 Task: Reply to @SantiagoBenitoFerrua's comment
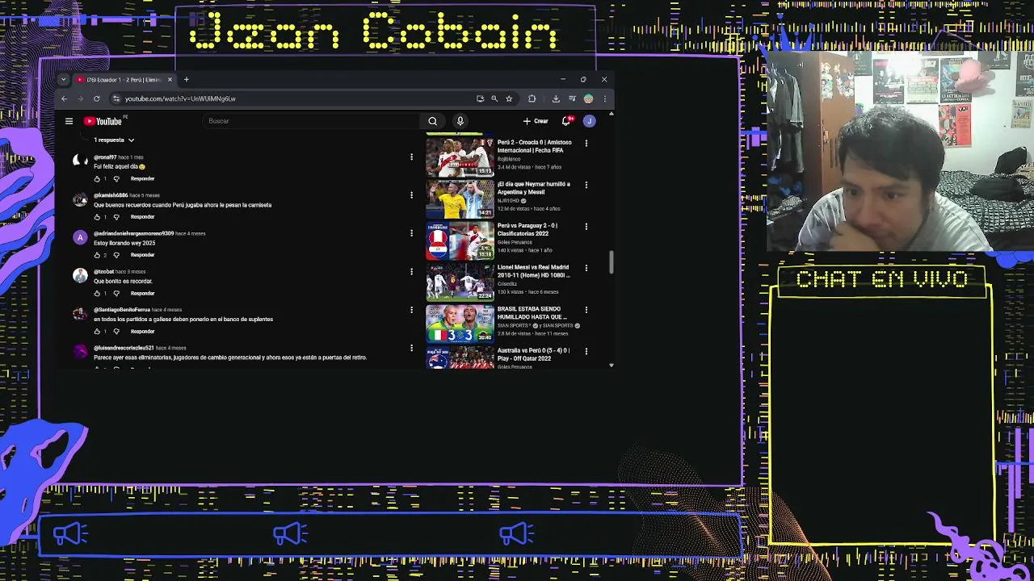click(x=142, y=331)
